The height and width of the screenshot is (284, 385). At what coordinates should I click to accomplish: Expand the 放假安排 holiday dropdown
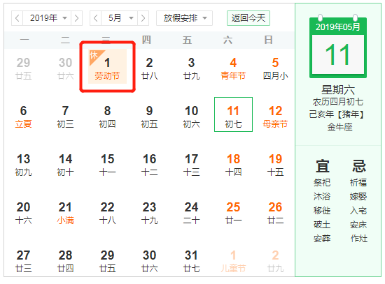(x=184, y=18)
